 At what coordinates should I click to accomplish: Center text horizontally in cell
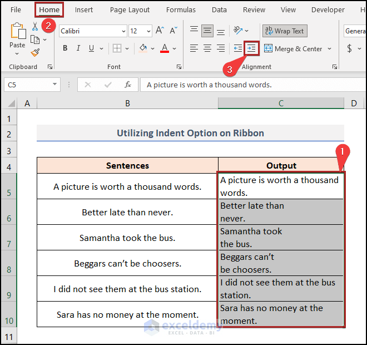pos(207,48)
